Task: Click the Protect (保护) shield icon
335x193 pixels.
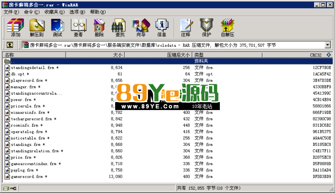Action: 206,28
